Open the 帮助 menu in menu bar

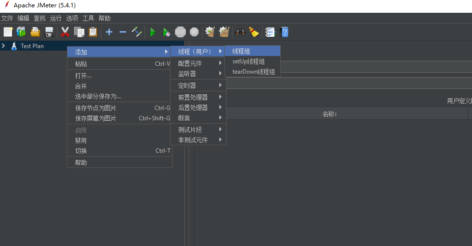click(x=104, y=18)
